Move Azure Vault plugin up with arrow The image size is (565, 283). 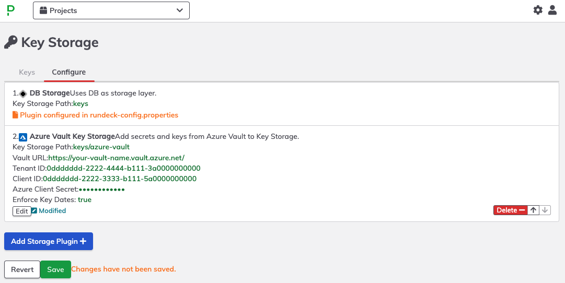pyautogui.click(x=533, y=210)
